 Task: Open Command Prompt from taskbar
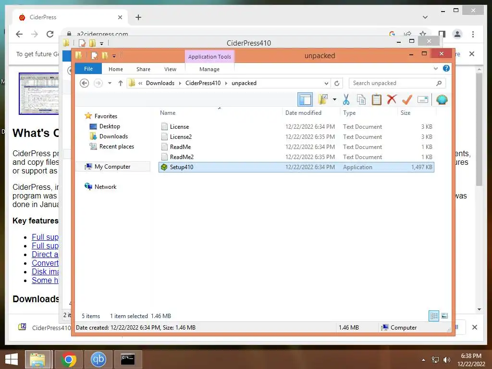click(x=128, y=359)
